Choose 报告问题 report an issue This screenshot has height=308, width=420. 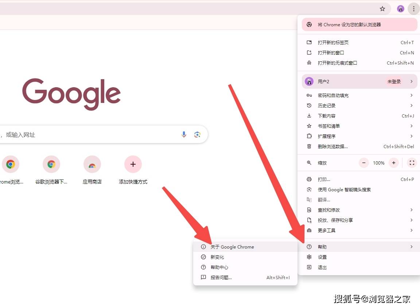pyautogui.click(x=245, y=277)
